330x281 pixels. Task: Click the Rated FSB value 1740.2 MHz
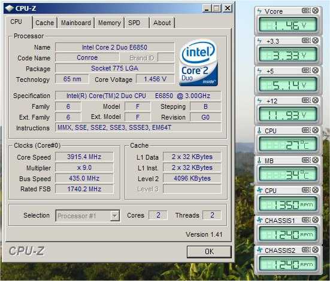coord(84,189)
